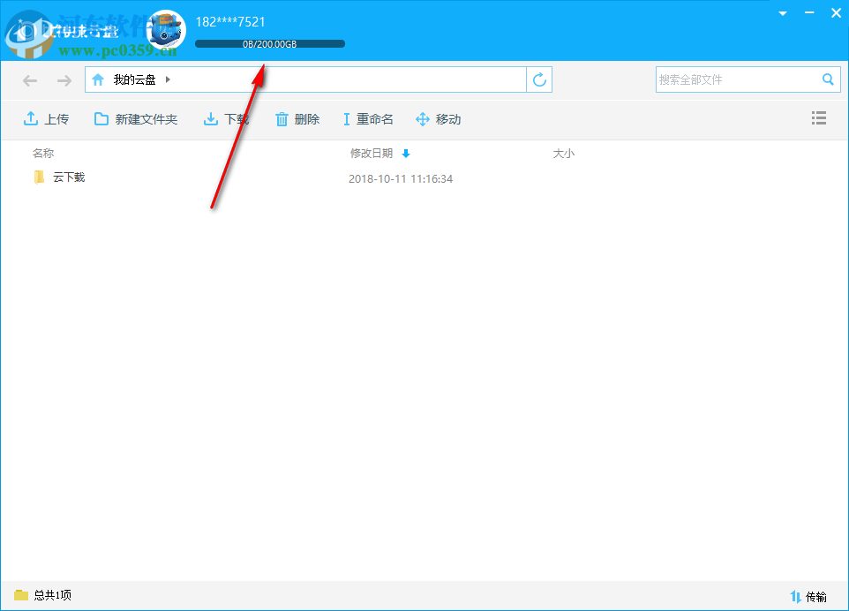Go to the home cloud disk icon
This screenshot has height=611, width=849.
(98, 80)
